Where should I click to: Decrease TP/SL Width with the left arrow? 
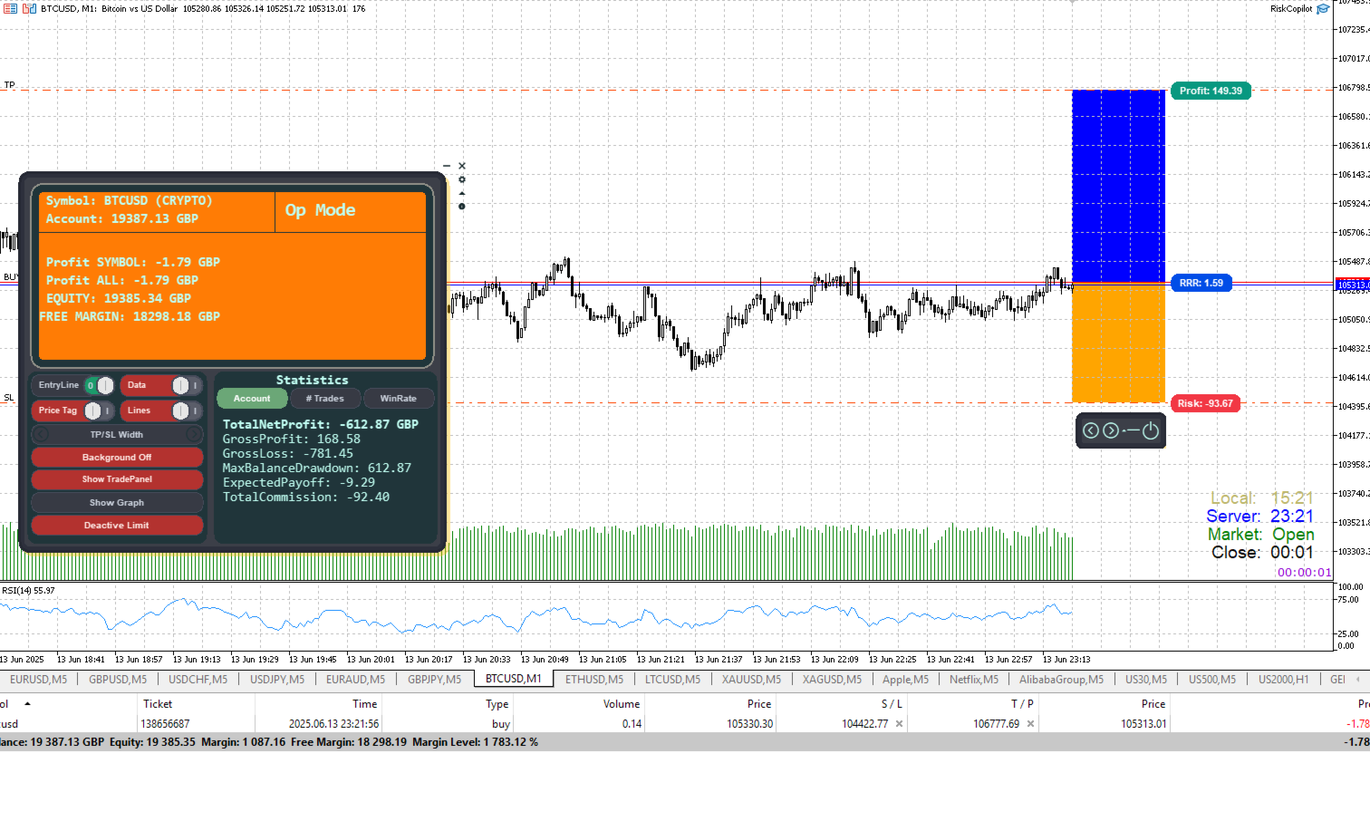coord(42,435)
